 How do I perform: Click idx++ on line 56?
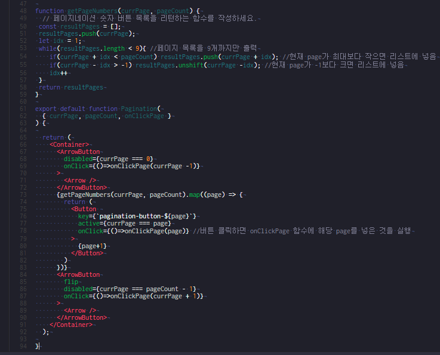(59, 73)
